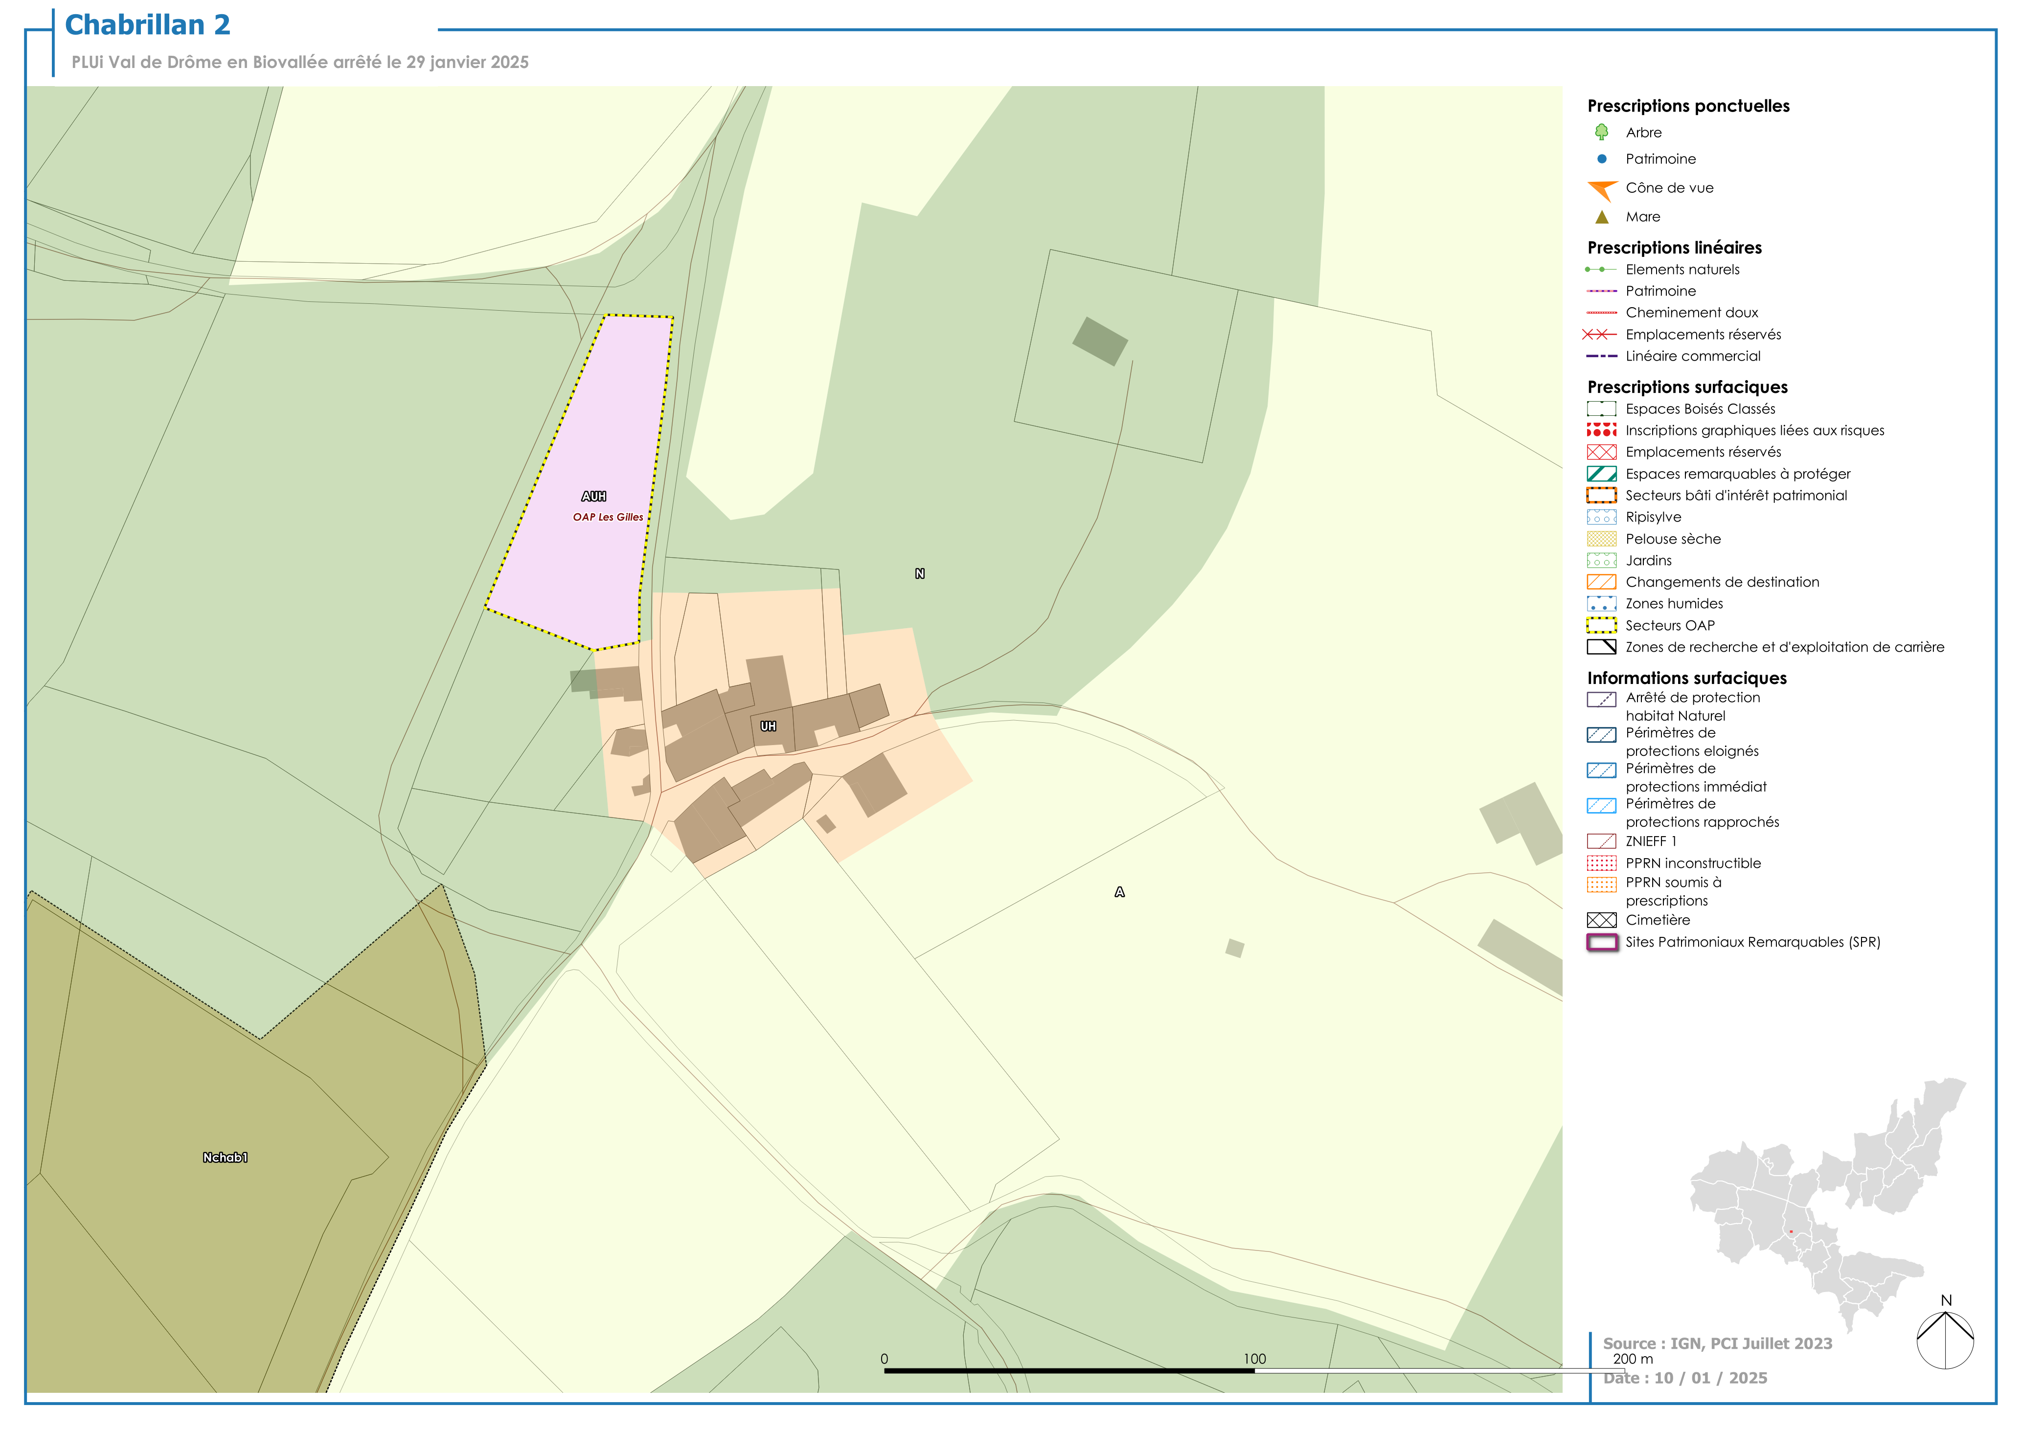Click the Jardins legend symbol
Screen dimensions: 2022x1430
coord(1601,560)
